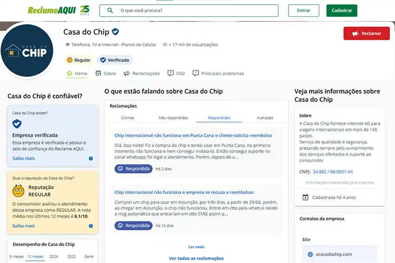395x263 pixels.
Task: Click the Home tab house icon
Action: pyautogui.click(x=70, y=73)
